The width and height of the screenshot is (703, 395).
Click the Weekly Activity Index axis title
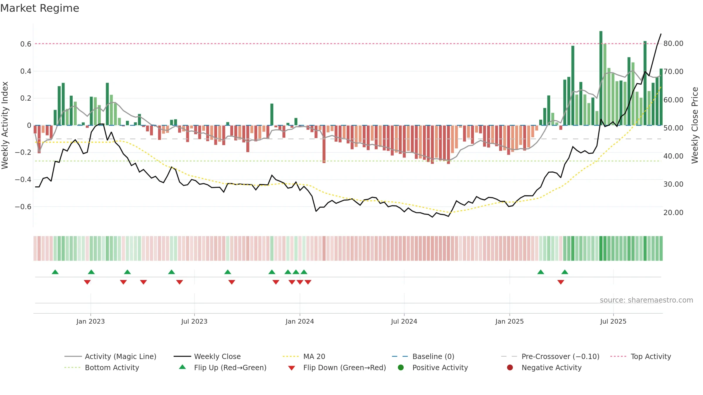5,125
